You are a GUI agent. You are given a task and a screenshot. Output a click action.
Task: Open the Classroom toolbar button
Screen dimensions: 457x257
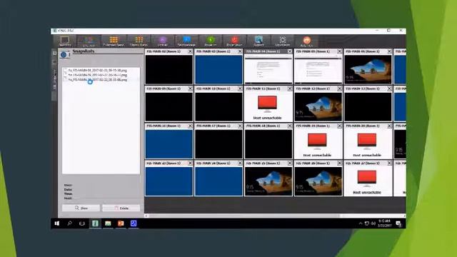point(65,41)
